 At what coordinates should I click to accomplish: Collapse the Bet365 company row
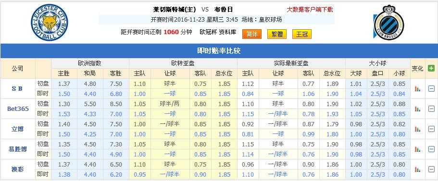(x=431, y=109)
